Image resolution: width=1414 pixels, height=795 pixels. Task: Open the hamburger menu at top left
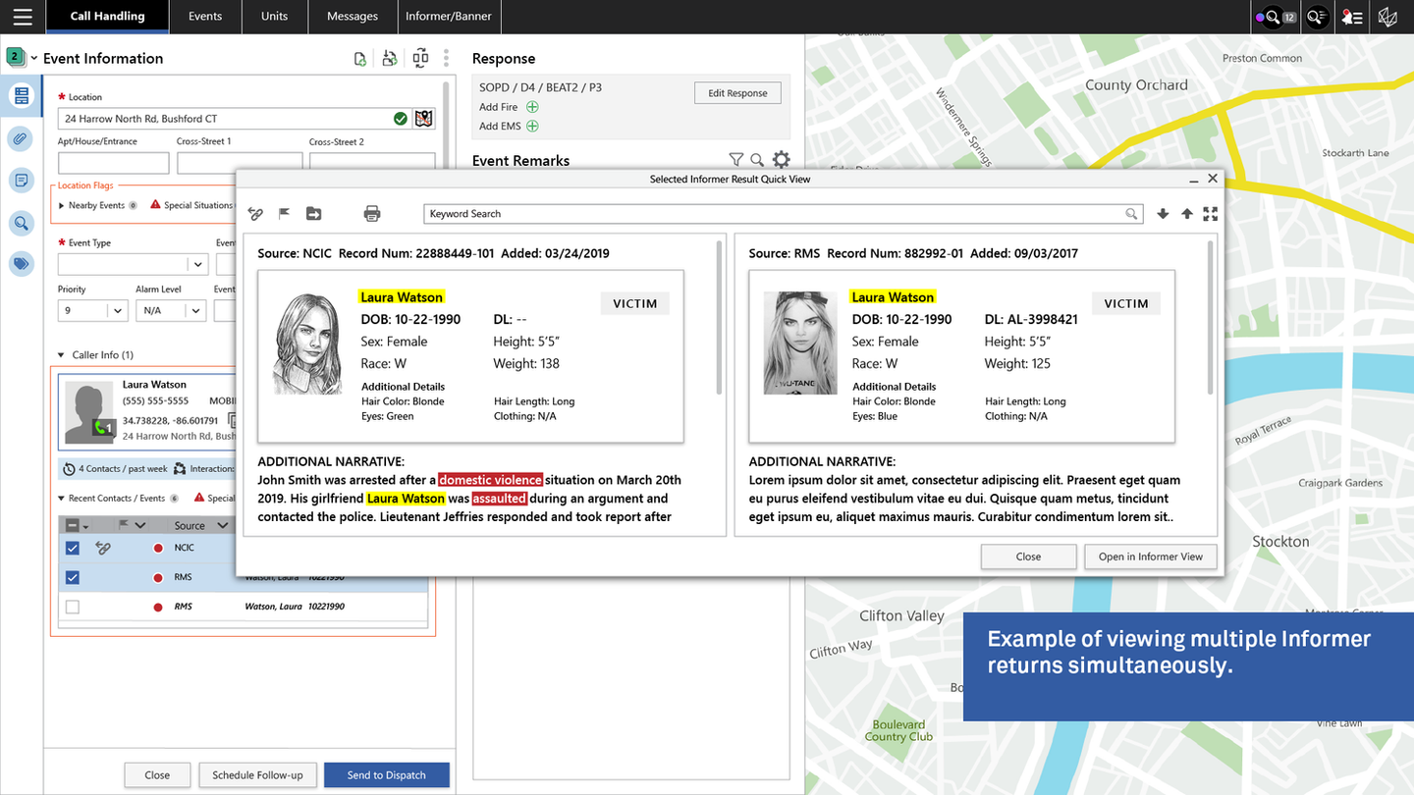click(22, 16)
